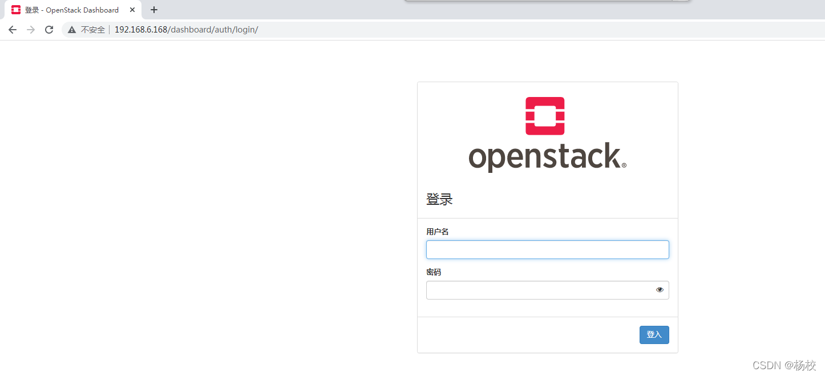Click the 密码 label
Viewport: 825px width, 376px height.
click(434, 272)
